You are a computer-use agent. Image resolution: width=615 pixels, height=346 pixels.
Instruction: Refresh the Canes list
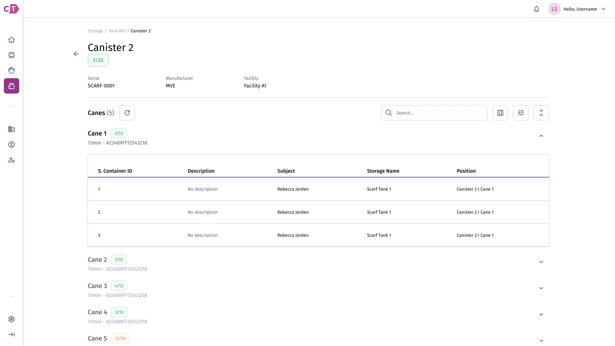click(127, 113)
